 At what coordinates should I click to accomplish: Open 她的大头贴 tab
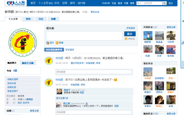(28, 63)
